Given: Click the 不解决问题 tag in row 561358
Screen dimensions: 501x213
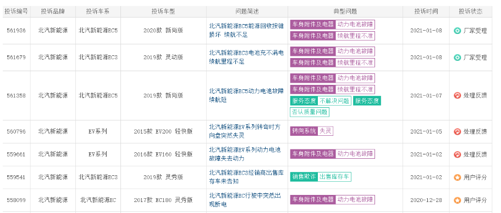Looking at the screenshot, I should coord(334,101).
